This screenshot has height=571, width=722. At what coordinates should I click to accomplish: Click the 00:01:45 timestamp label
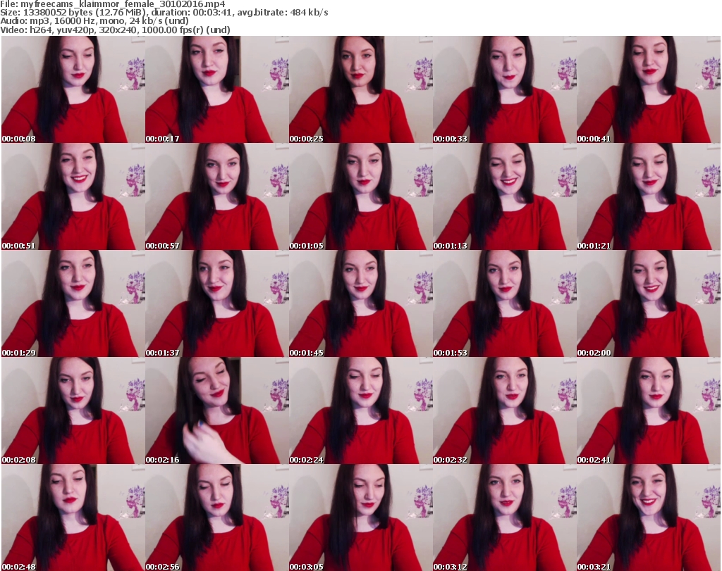tap(307, 353)
